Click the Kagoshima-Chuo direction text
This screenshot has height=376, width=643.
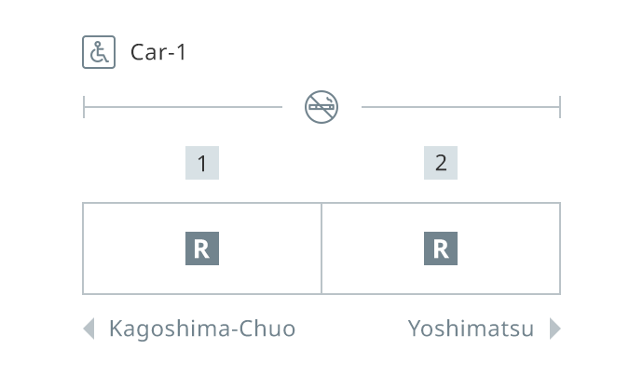click(202, 329)
